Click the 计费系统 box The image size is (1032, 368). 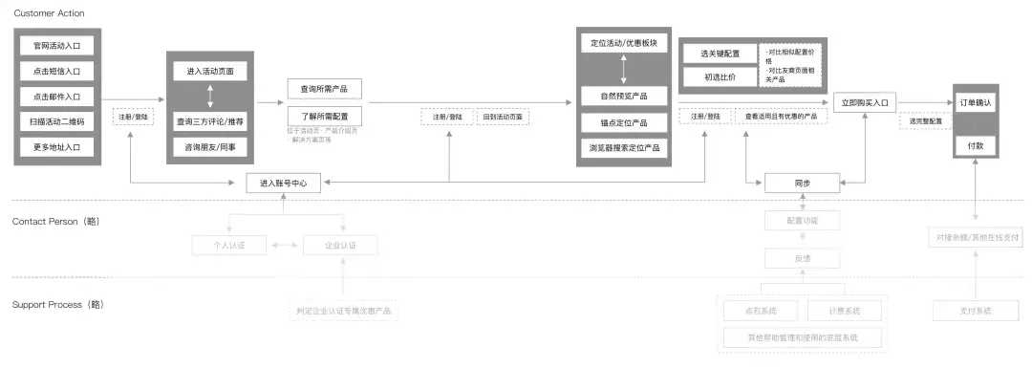845,311
